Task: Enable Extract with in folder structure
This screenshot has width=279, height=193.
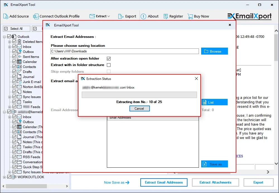Action: (109, 65)
